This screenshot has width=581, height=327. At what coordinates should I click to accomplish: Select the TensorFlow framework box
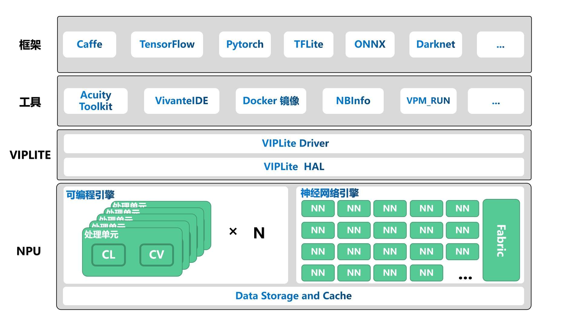167,45
